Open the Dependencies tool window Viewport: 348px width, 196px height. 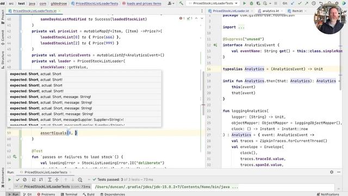[113, 194]
